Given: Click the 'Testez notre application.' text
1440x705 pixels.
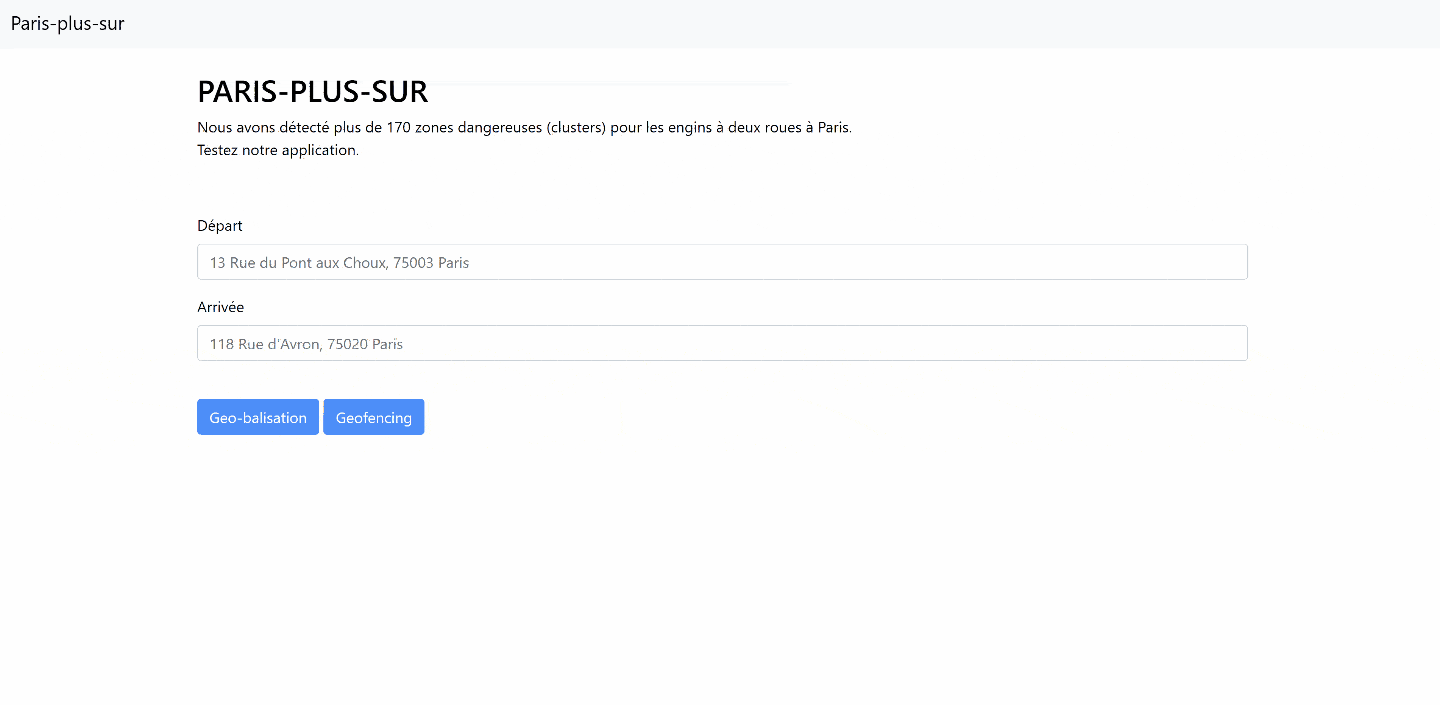Looking at the screenshot, I should [278, 150].
